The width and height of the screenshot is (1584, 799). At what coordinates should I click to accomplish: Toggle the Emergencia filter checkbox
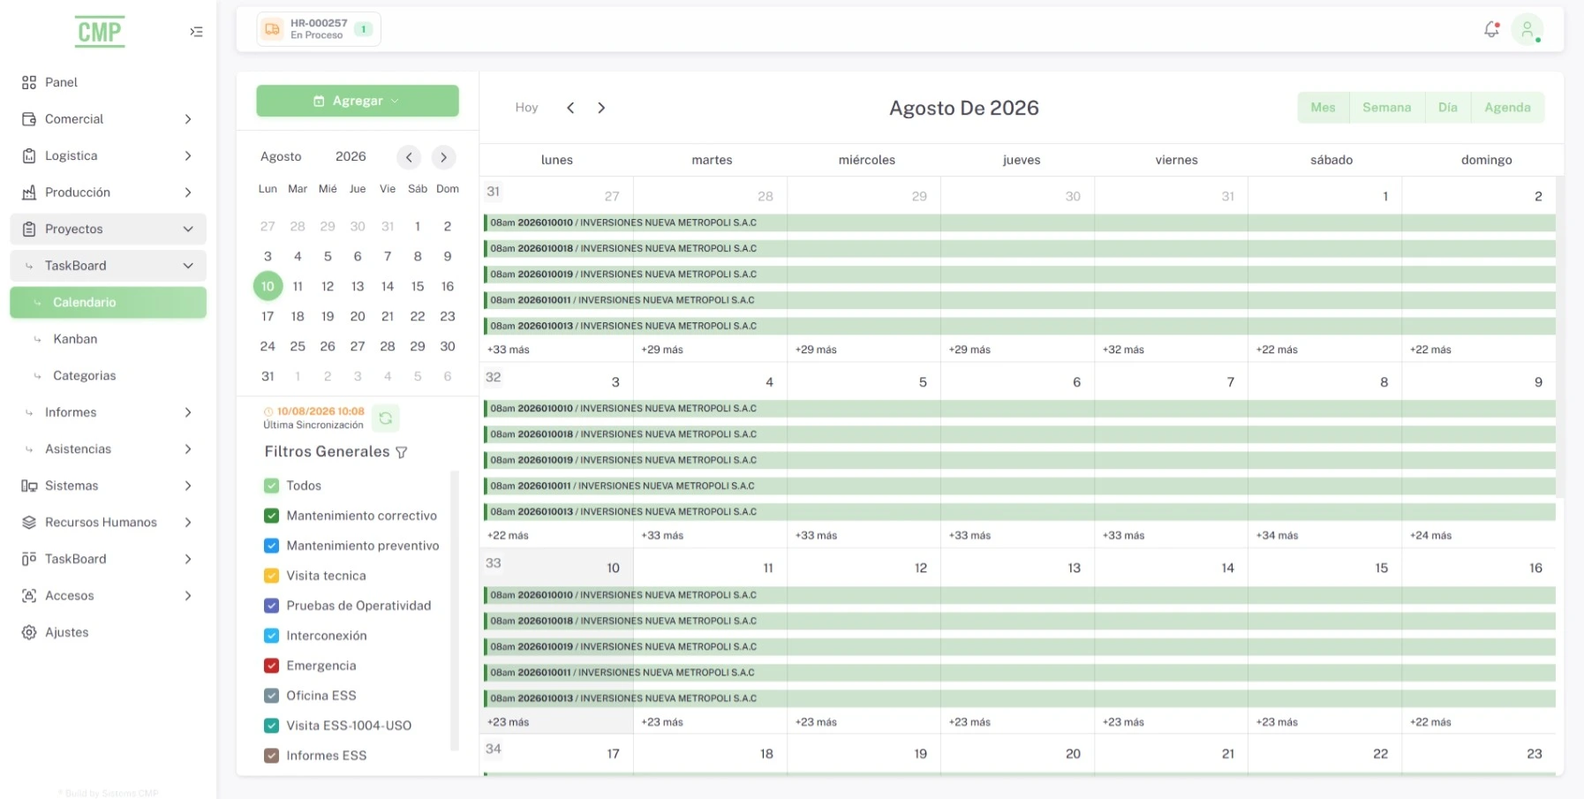click(272, 666)
